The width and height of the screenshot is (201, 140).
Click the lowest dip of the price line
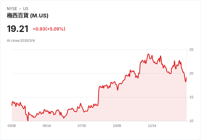(28, 121)
